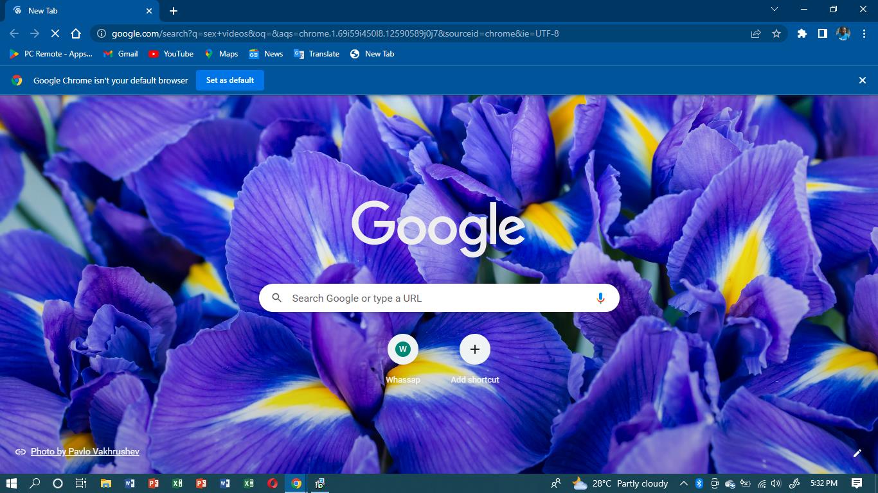This screenshot has width=878, height=493.
Task: Open the Chrome three-dot menu
Action: (x=863, y=33)
